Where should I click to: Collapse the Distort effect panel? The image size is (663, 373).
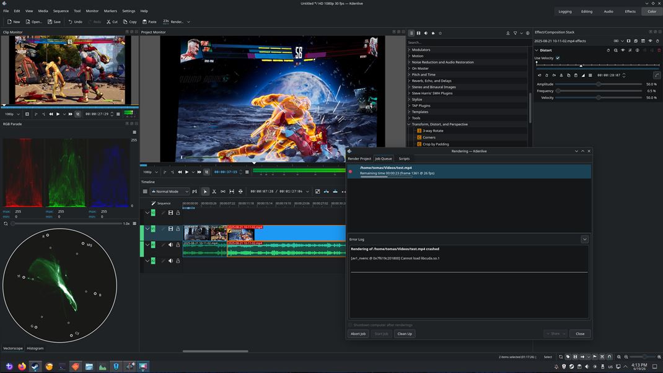tap(537, 50)
